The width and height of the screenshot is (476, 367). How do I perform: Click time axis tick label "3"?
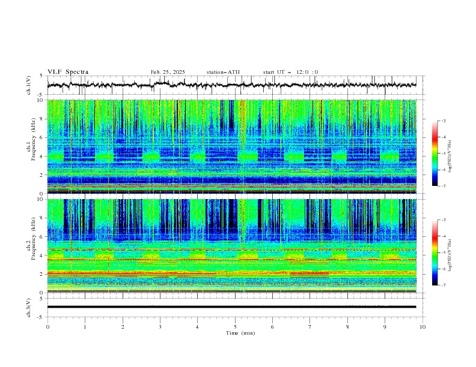(160, 327)
